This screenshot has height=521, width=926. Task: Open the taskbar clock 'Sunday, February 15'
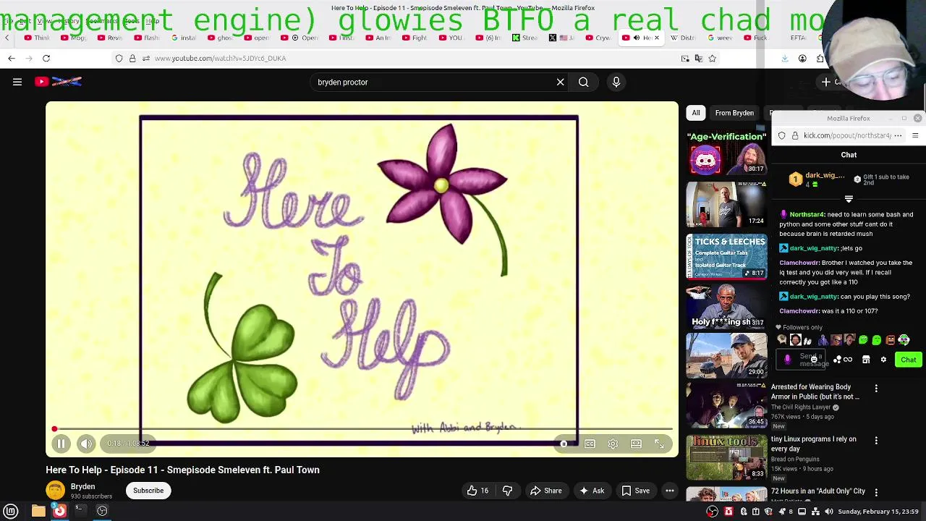click(879, 512)
